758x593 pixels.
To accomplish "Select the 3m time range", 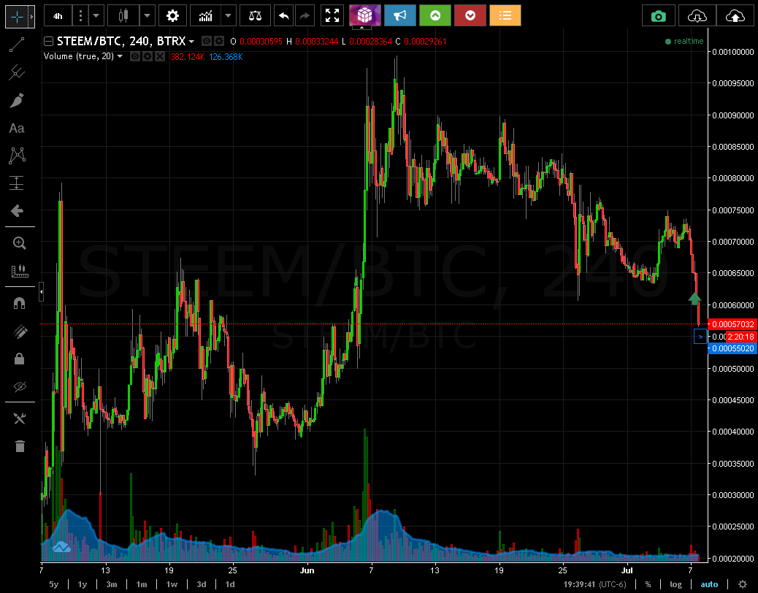I will pos(112,584).
